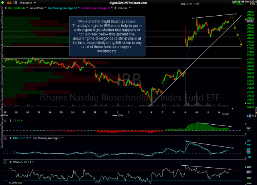Image resolution: width=257 pixels, height=185 pixels.
Task: Click the Nov 2016 time axis label
Action: pos(118,115)
